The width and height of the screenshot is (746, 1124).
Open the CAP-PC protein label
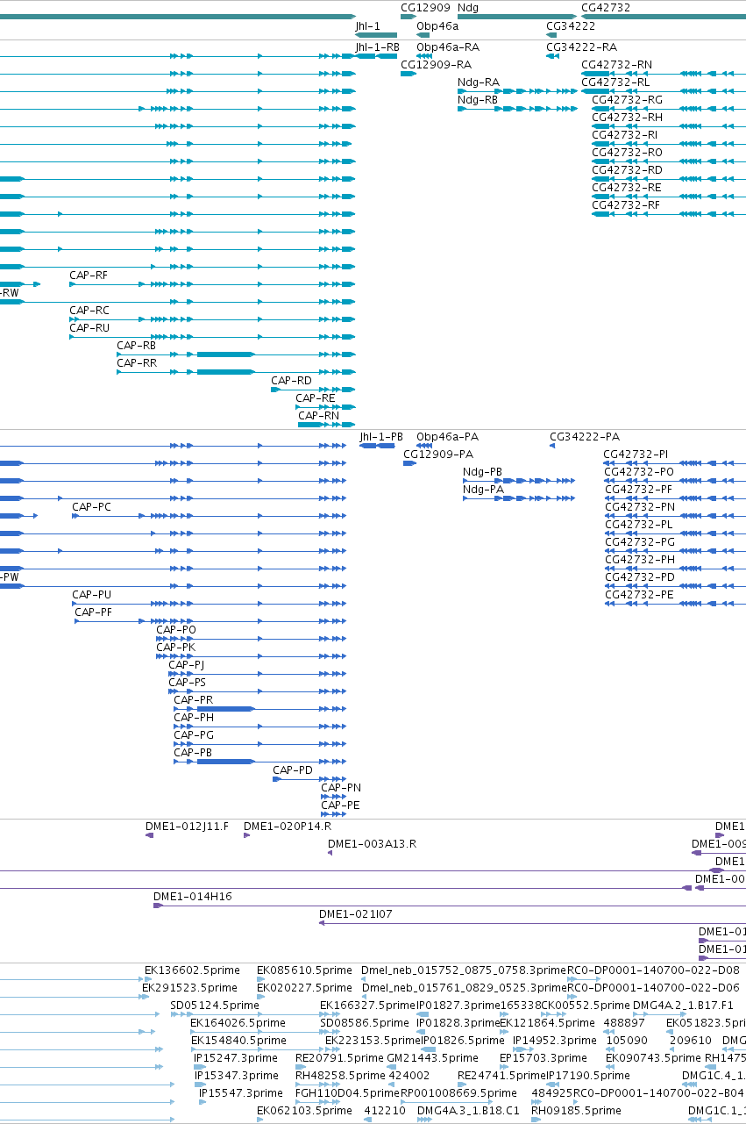[x=91, y=507]
